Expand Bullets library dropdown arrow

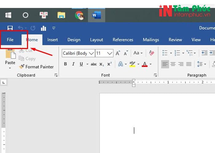tap(171, 53)
